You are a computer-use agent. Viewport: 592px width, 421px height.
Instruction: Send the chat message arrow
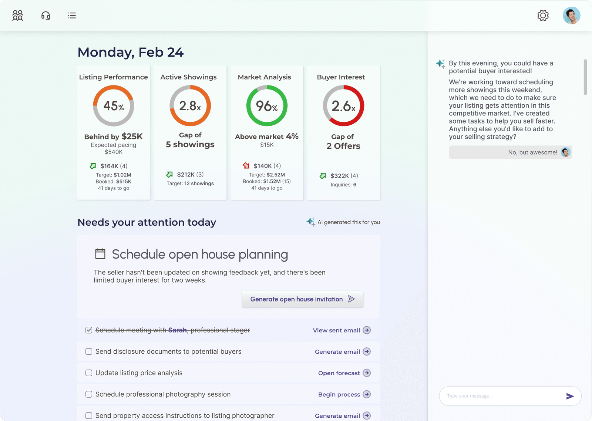[x=570, y=396]
